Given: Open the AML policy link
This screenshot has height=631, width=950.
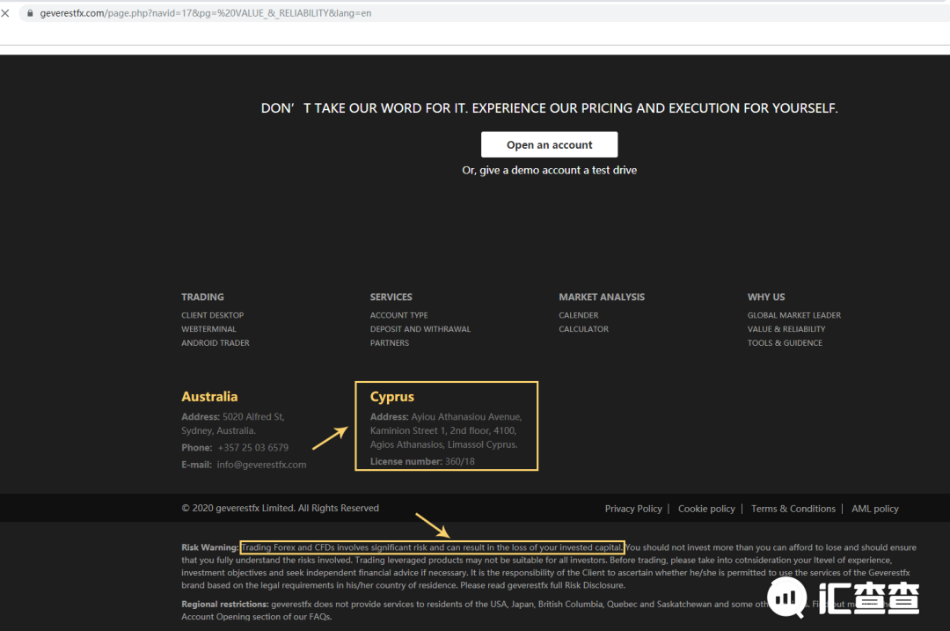Looking at the screenshot, I should pyautogui.click(x=875, y=510).
